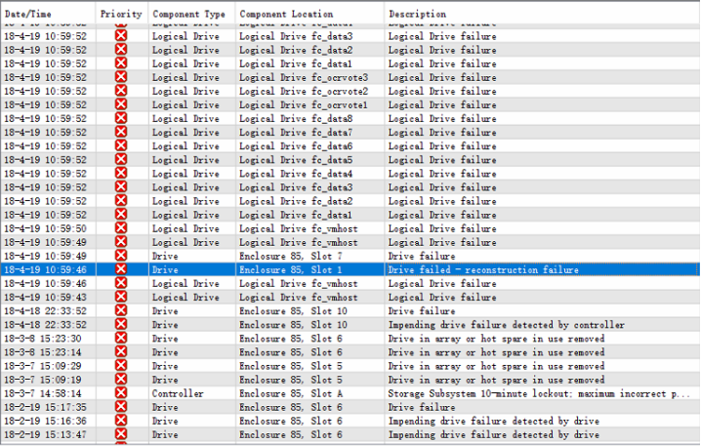Click the error icon in the fc_ocrvote1 row
This screenshot has height=446, width=701.
pyautogui.click(x=121, y=104)
